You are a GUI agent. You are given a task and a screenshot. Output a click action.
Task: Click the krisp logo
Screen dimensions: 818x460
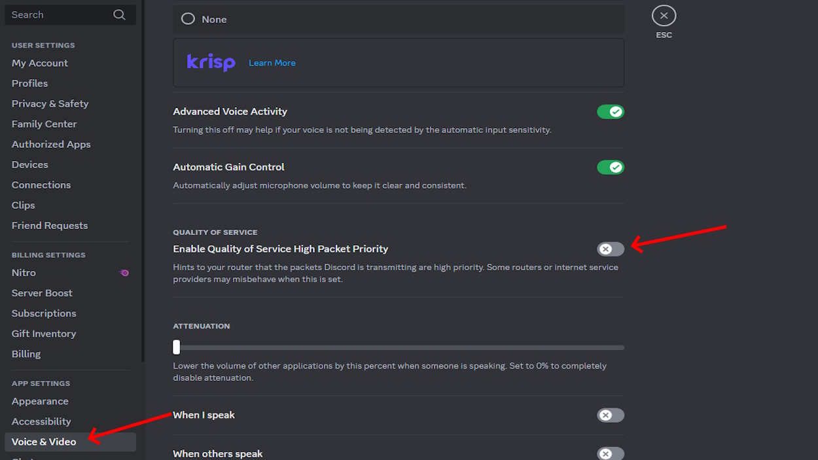point(211,62)
